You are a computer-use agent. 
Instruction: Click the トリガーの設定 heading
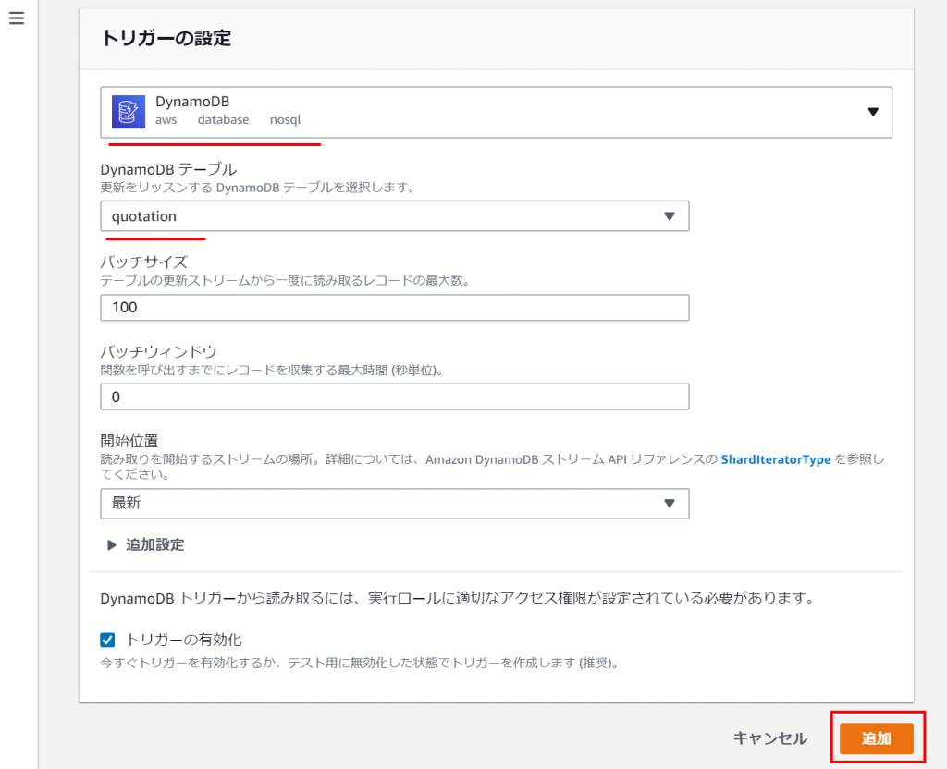166,38
